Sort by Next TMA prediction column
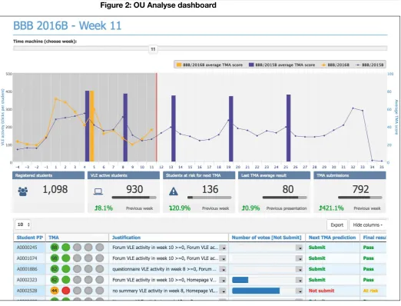 [332, 238]
